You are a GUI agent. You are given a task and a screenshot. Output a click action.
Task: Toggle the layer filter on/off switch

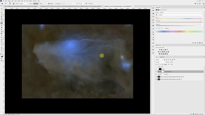[x=175, y=59]
